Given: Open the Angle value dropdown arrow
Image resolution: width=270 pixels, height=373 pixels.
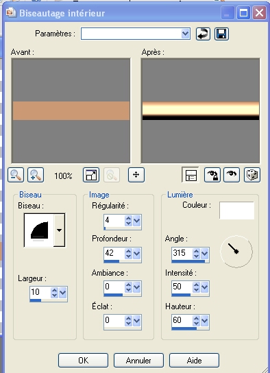Looking at the screenshot, I should pyautogui.click(x=204, y=254).
